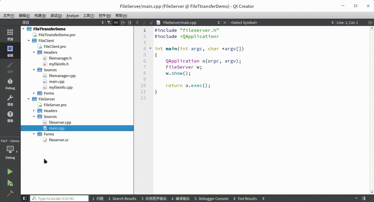Open the kit selector monitor icon
Viewport: 374px width, 202px height.
[10, 149]
